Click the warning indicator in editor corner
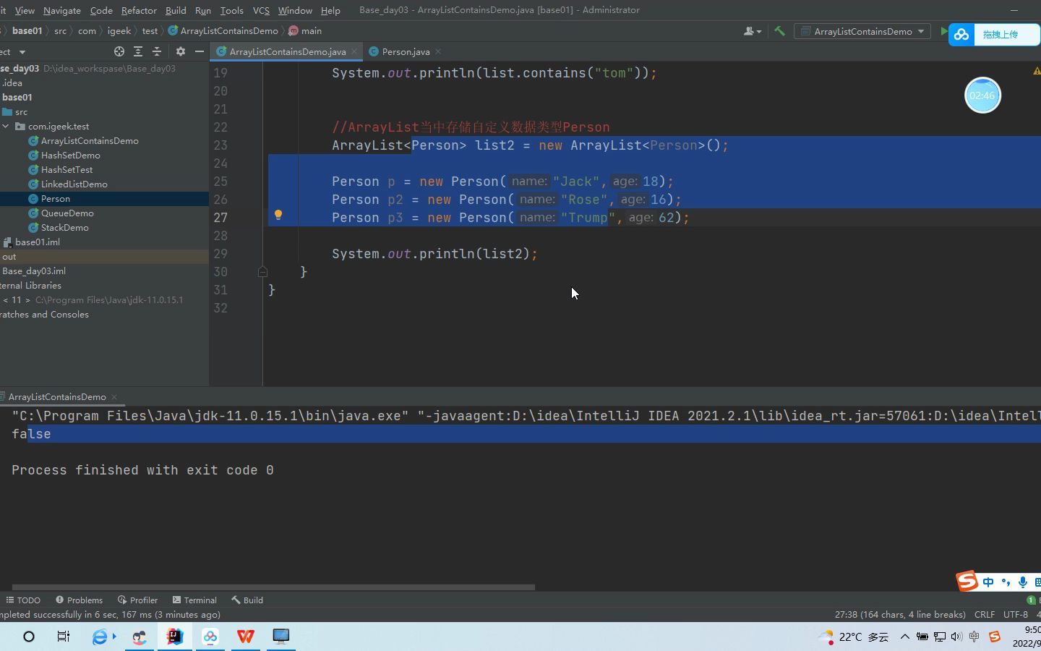The width and height of the screenshot is (1041, 651). pos(1037,71)
